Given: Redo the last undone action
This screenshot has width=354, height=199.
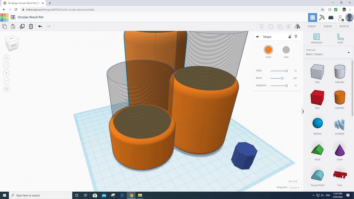Looking at the screenshot, I should tap(49, 26).
